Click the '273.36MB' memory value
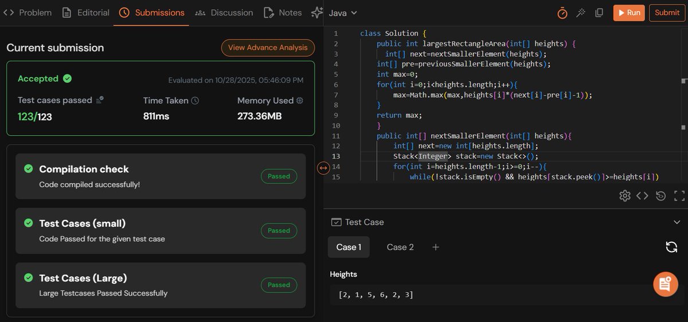This screenshot has height=322, width=688. click(x=261, y=116)
